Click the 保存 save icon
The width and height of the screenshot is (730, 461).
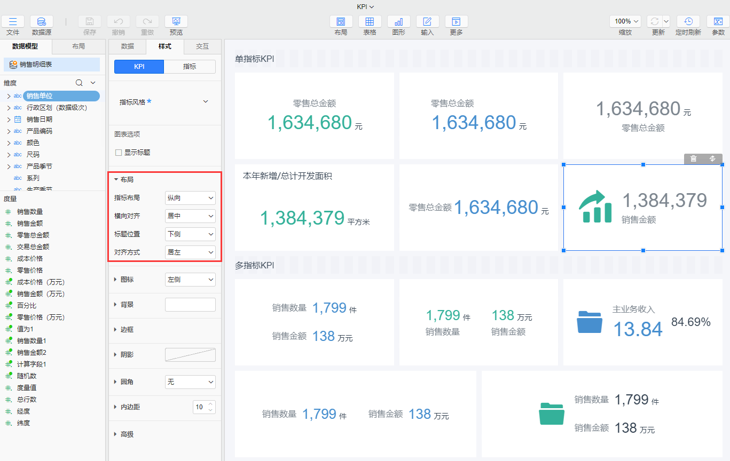pyautogui.click(x=90, y=21)
